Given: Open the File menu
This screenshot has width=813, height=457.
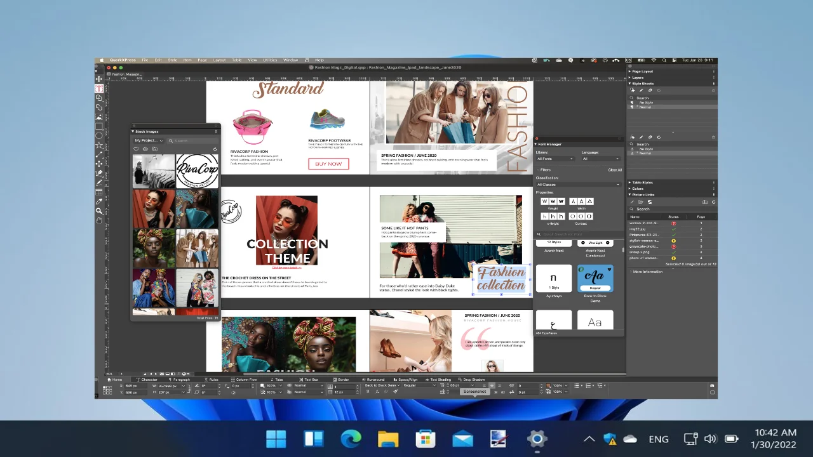Looking at the screenshot, I should pyautogui.click(x=145, y=60).
